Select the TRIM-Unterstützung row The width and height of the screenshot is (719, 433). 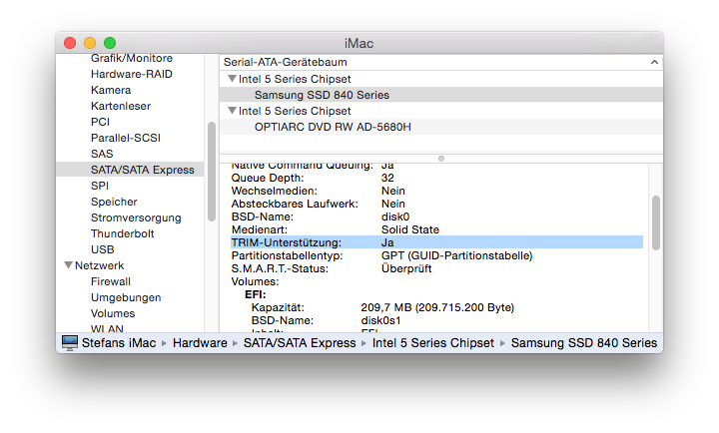point(436,242)
